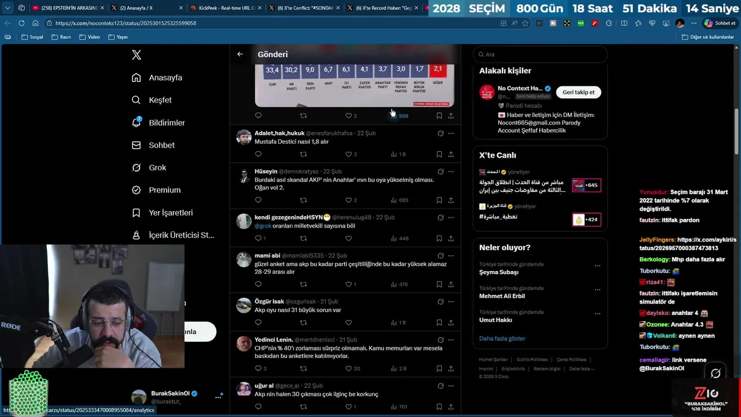Click the X logo in sidebar
741x417 pixels.
tap(136, 55)
